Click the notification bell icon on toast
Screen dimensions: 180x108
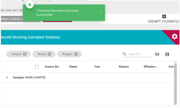pyautogui.click(x=30, y=4)
